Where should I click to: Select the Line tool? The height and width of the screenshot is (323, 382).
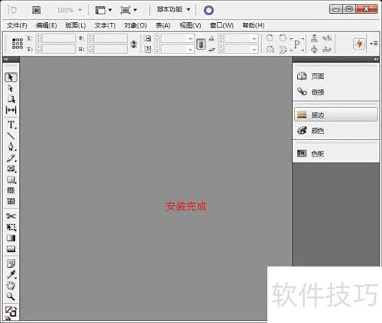point(11,136)
